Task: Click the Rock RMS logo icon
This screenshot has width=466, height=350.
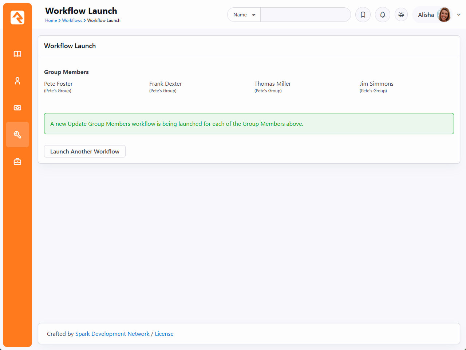Action: pyautogui.click(x=17, y=17)
